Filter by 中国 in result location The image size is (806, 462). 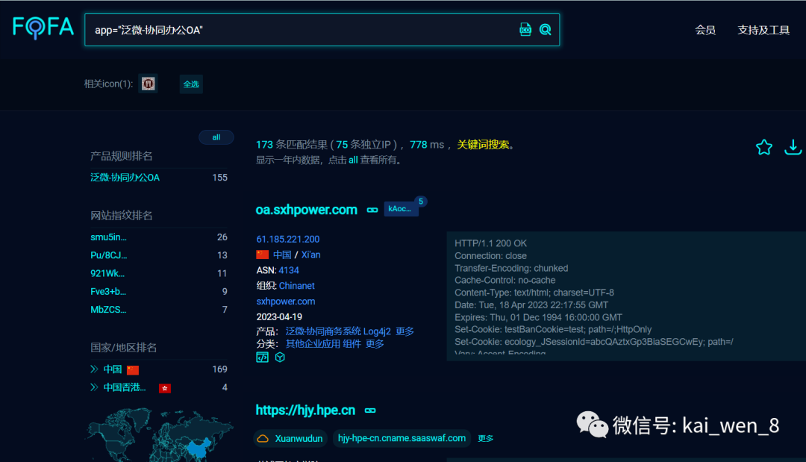[x=282, y=255]
